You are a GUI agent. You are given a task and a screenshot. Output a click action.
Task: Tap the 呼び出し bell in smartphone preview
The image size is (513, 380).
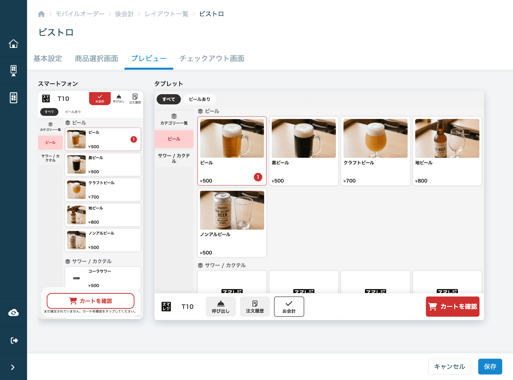[119, 99]
